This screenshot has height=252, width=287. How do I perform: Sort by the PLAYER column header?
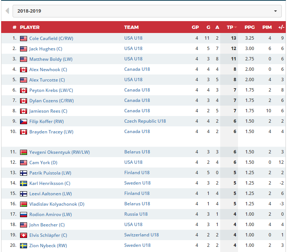pos(30,27)
